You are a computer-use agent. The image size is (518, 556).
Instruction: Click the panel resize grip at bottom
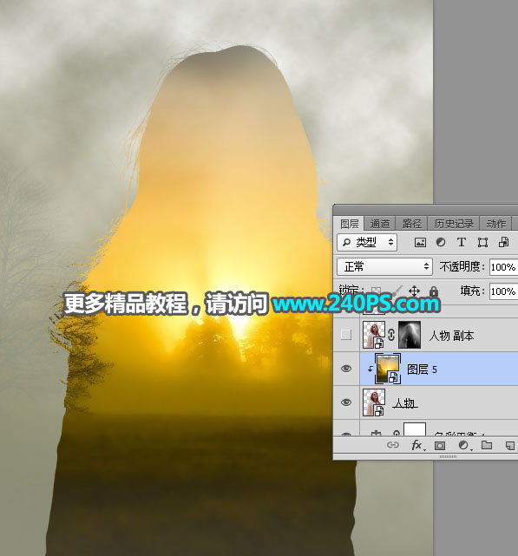tap(448, 457)
